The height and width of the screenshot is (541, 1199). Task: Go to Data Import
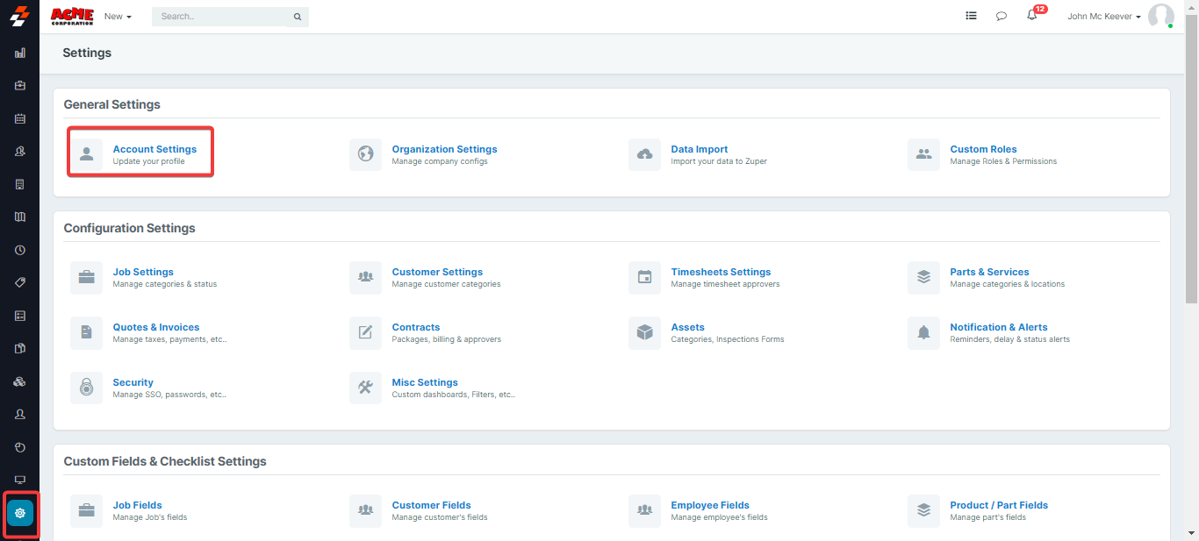point(699,149)
